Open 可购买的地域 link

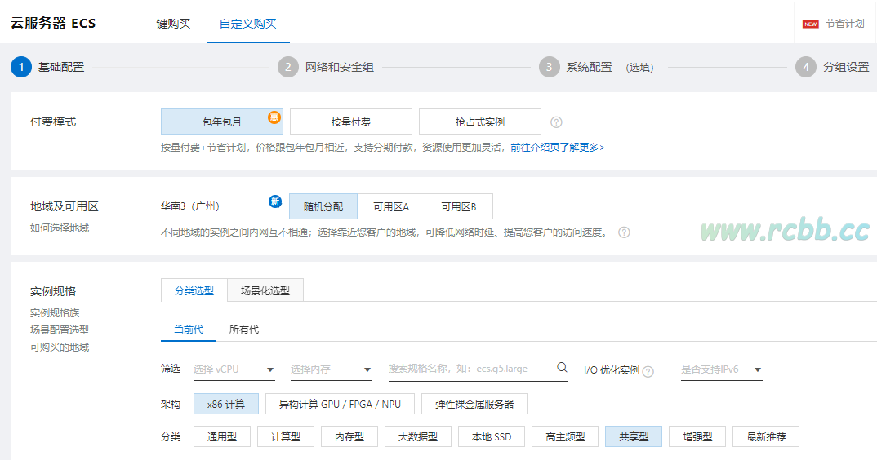tap(60, 347)
